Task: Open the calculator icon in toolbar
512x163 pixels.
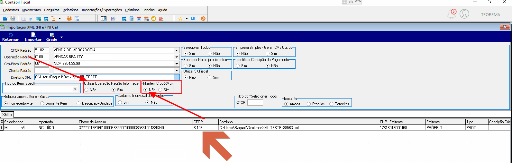Action: pyautogui.click(x=132, y=19)
